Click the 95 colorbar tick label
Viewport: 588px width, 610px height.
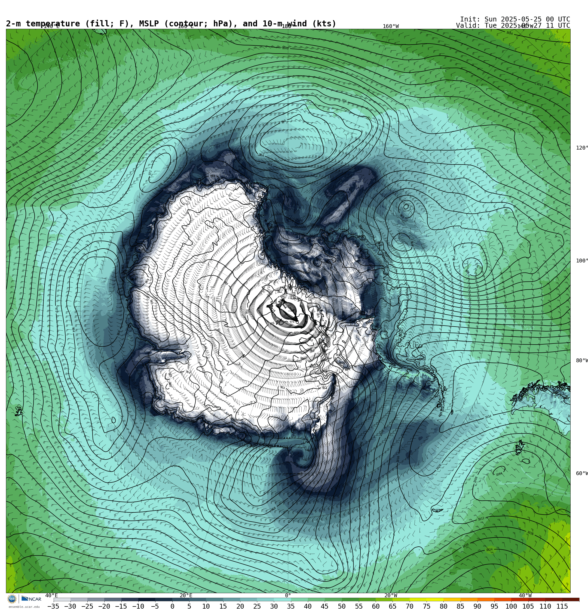click(495, 606)
